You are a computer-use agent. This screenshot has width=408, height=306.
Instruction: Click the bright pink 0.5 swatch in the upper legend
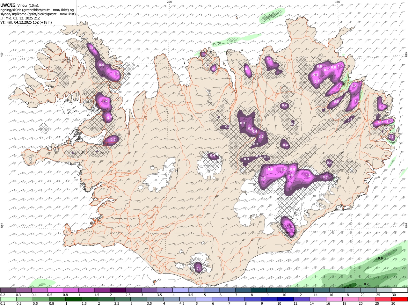(x=55, y=290)
